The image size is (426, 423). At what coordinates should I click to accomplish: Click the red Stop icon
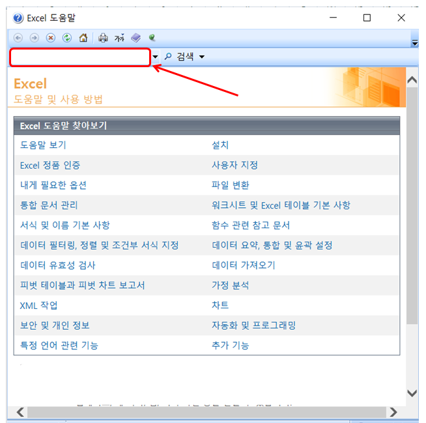(x=51, y=38)
